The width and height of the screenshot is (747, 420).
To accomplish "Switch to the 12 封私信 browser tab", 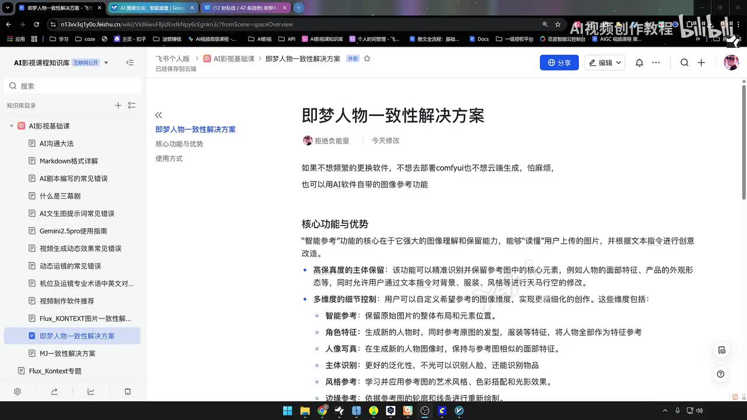I will pos(245,8).
